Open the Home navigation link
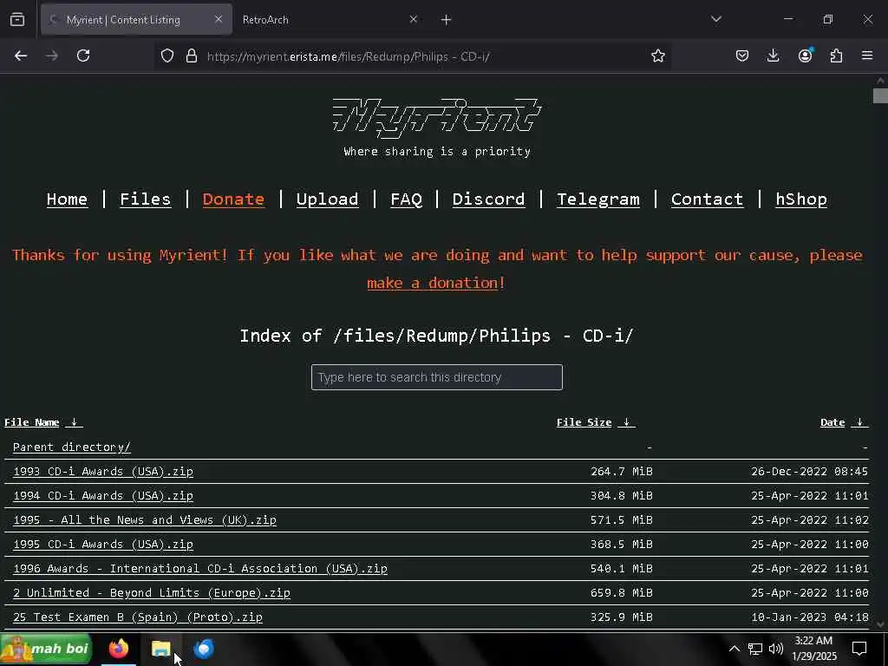888x666 pixels. pos(67,199)
